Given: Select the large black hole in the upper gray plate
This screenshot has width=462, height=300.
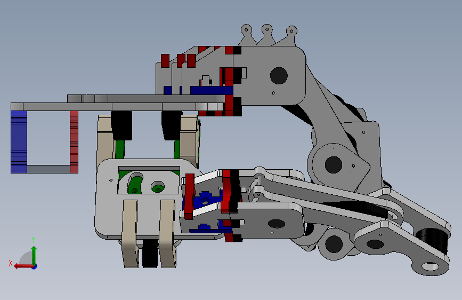Looking at the screenshot, I should (279, 75).
